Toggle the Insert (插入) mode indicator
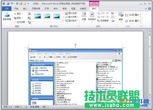The image size is (153, 110). coord(45,107)
